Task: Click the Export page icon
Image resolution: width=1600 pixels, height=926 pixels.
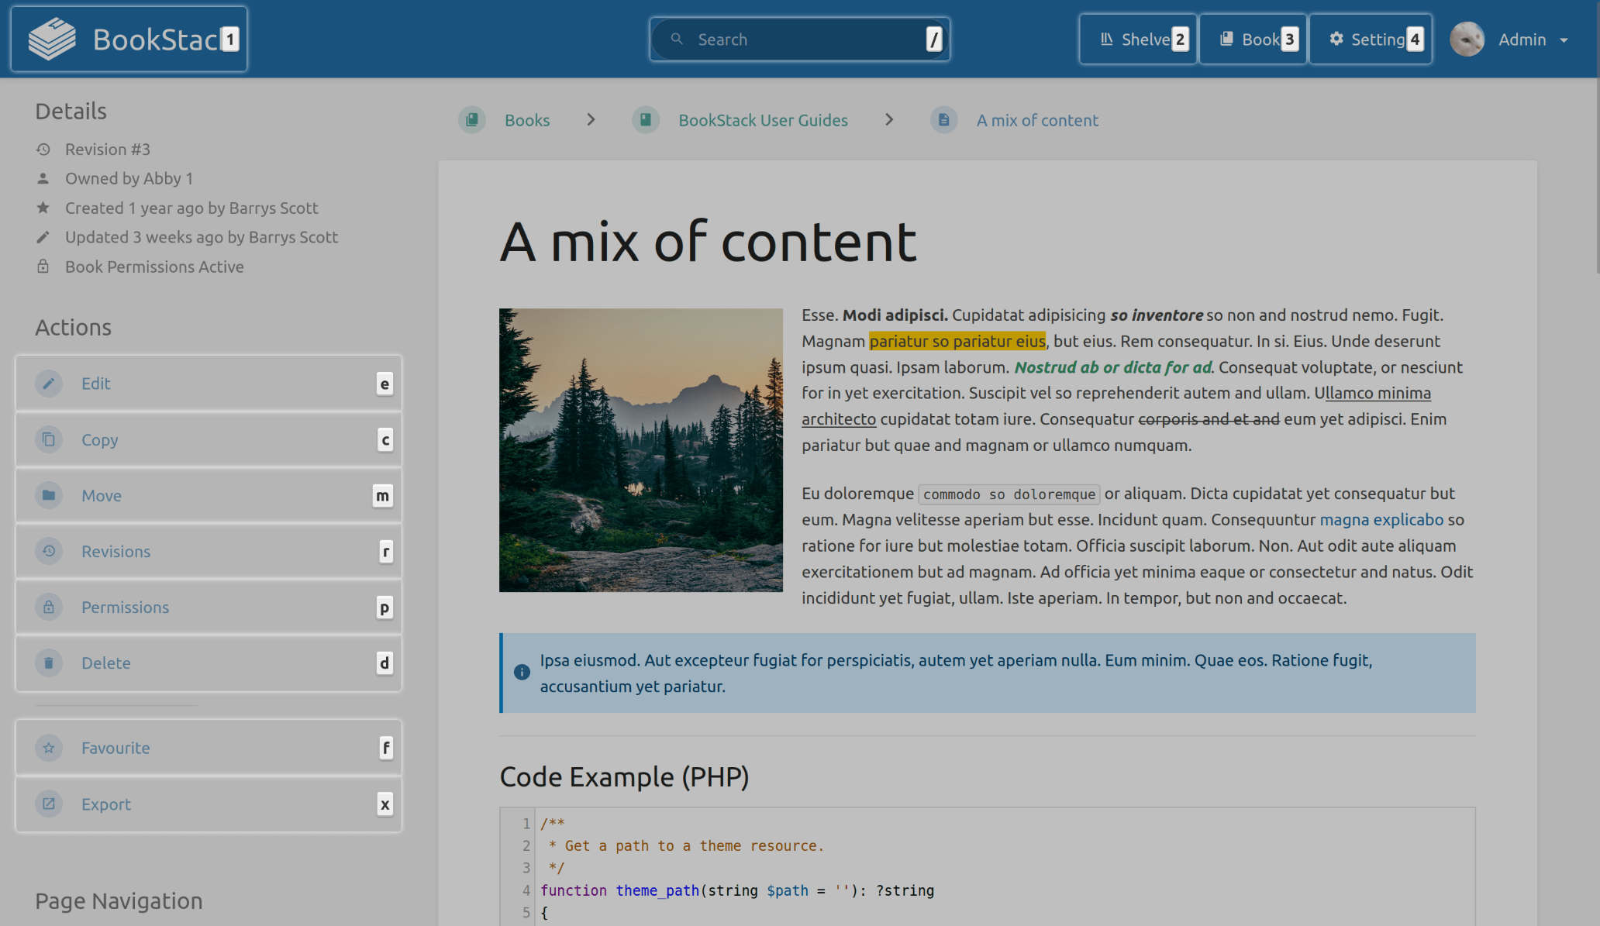Action: tap(49, 804)
